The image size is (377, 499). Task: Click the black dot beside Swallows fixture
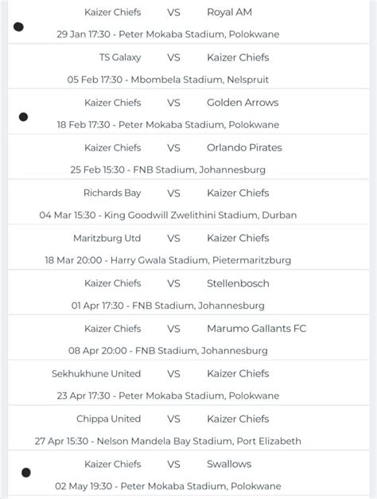coord(26,473)
